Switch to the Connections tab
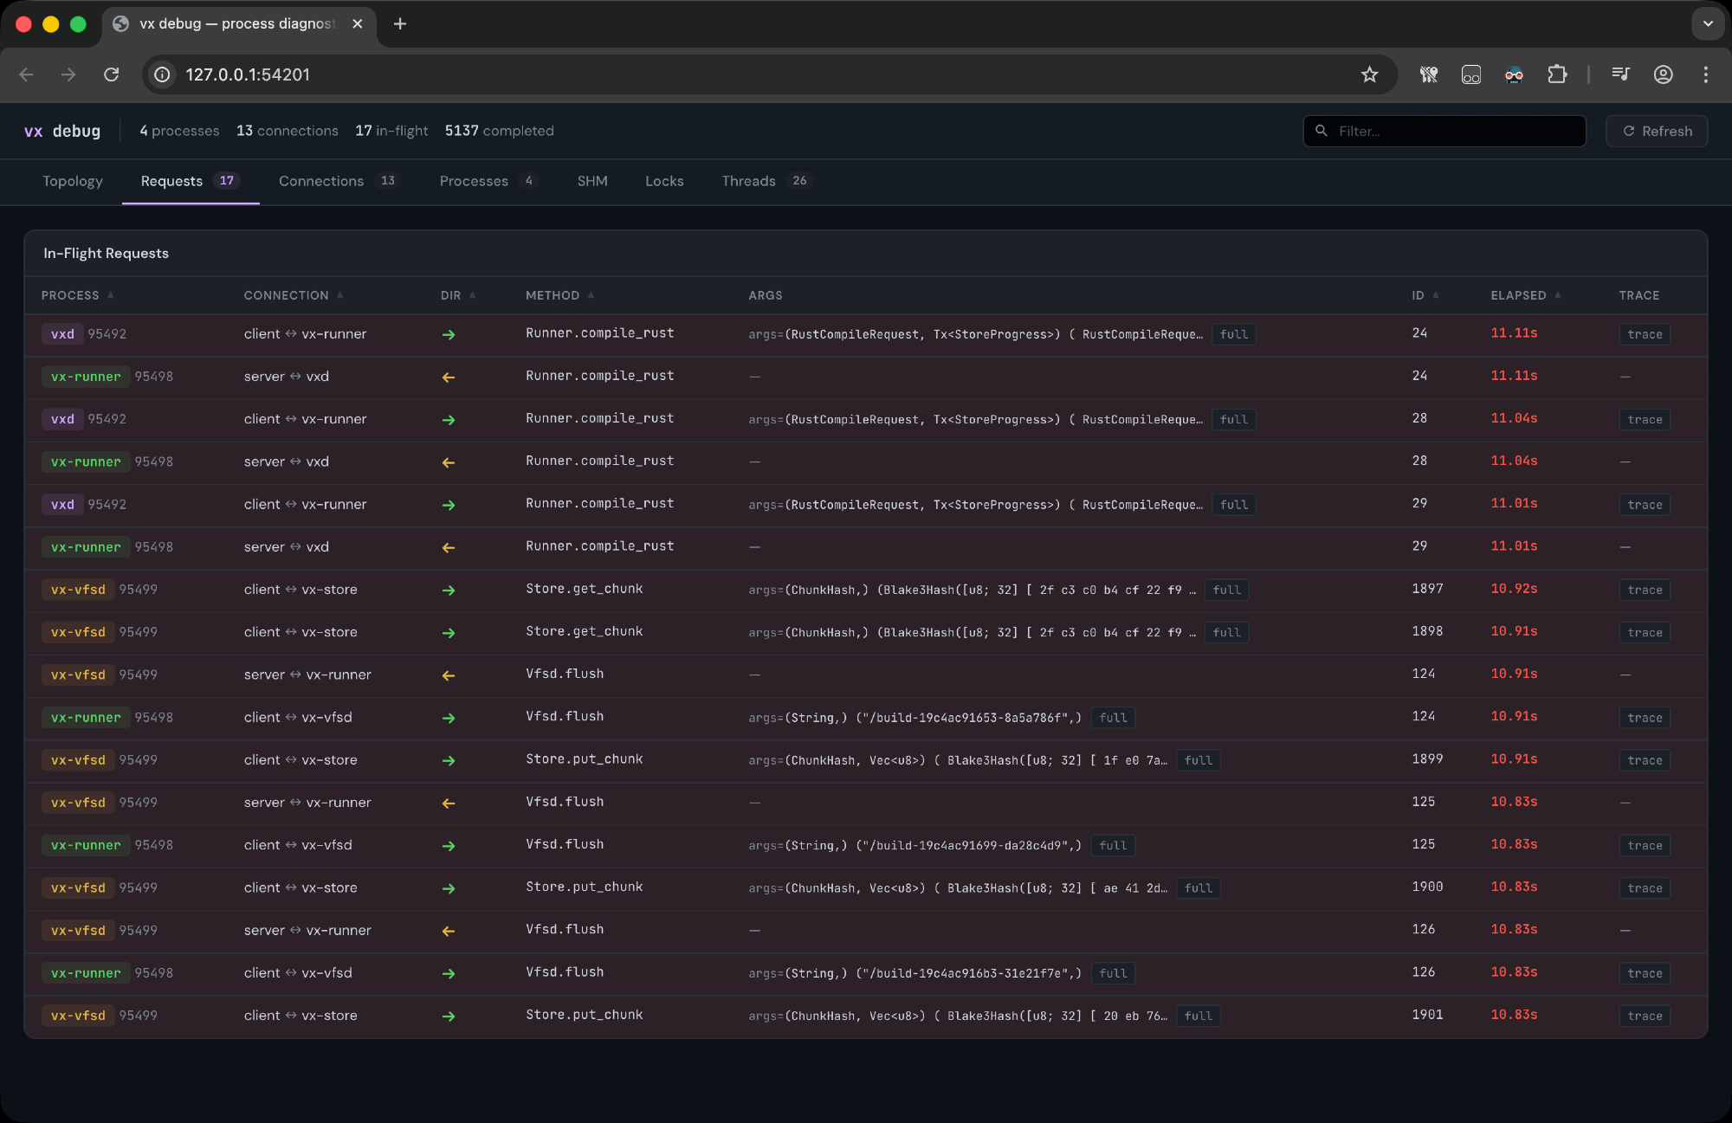1732x1123 pixels. pyautogui.click(x=321, y=181)
